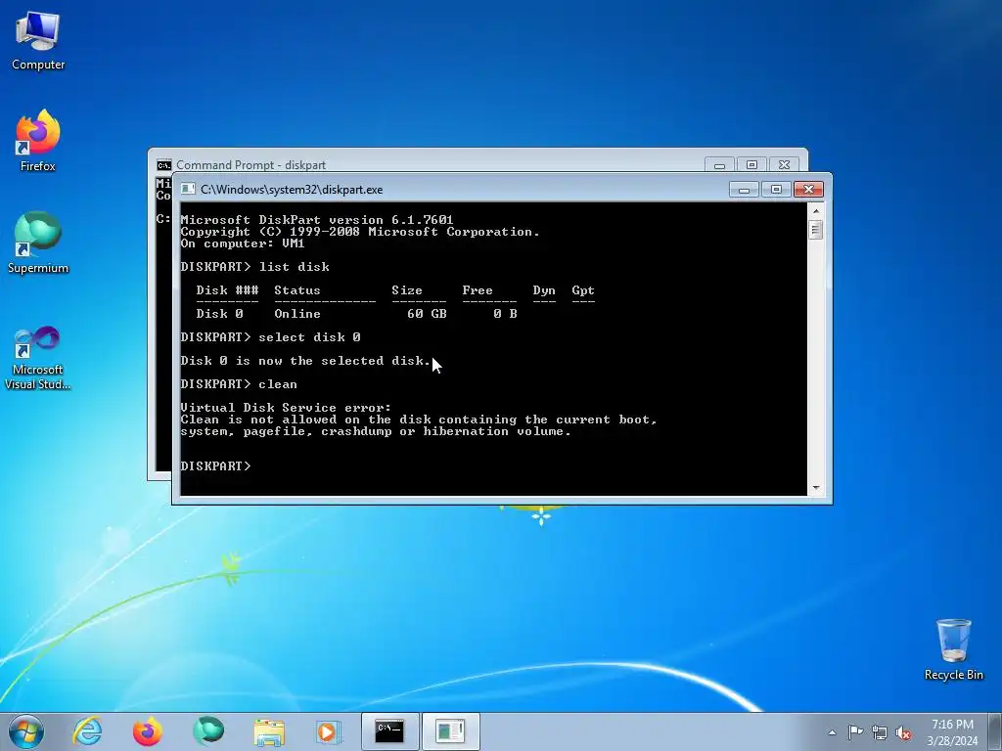Minimize the background Command Prompt window
Screen dimensions: 1002x751
pyautogui.click(x=719, y=164)
